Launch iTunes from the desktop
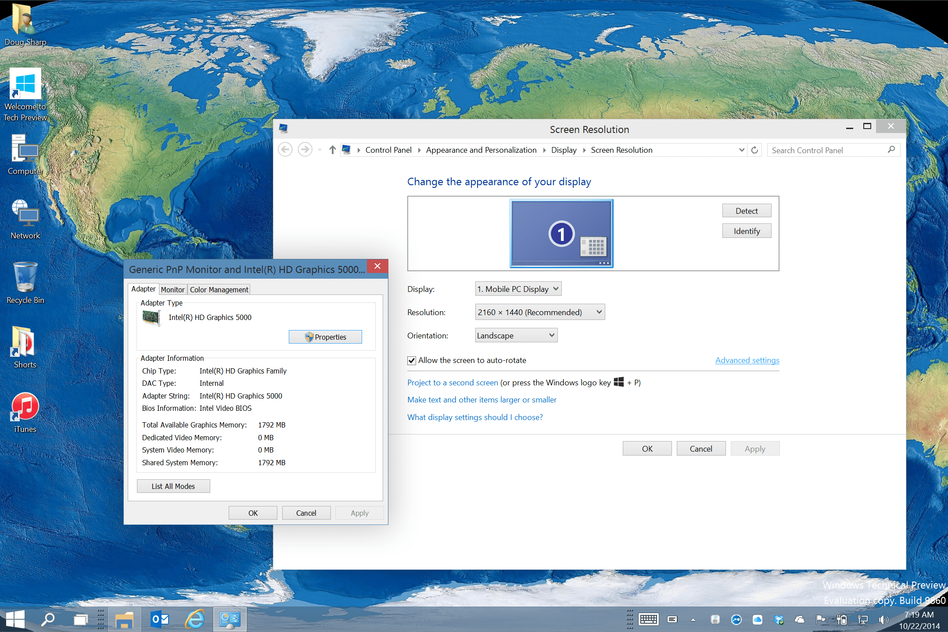Screen dimensions: 948x632 tap(25, 413)
